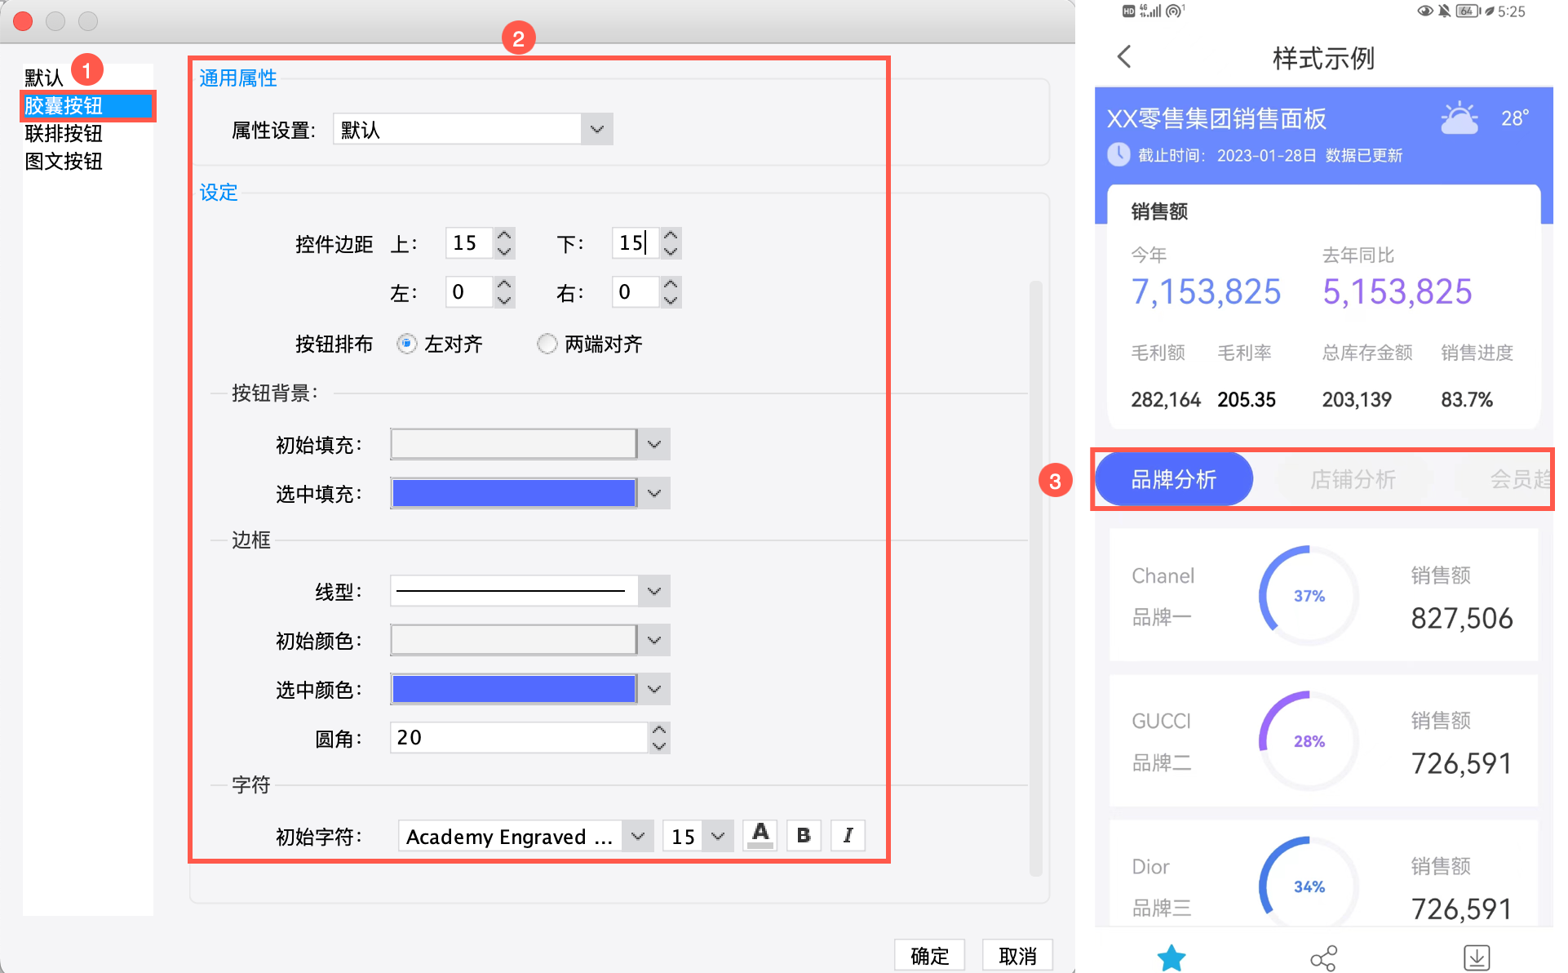Click the 控件边距 左 input field
Screen dimensions: 1568x973
click(469, 292)
